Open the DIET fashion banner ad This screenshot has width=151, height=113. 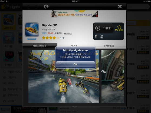[x=74, y=14]
